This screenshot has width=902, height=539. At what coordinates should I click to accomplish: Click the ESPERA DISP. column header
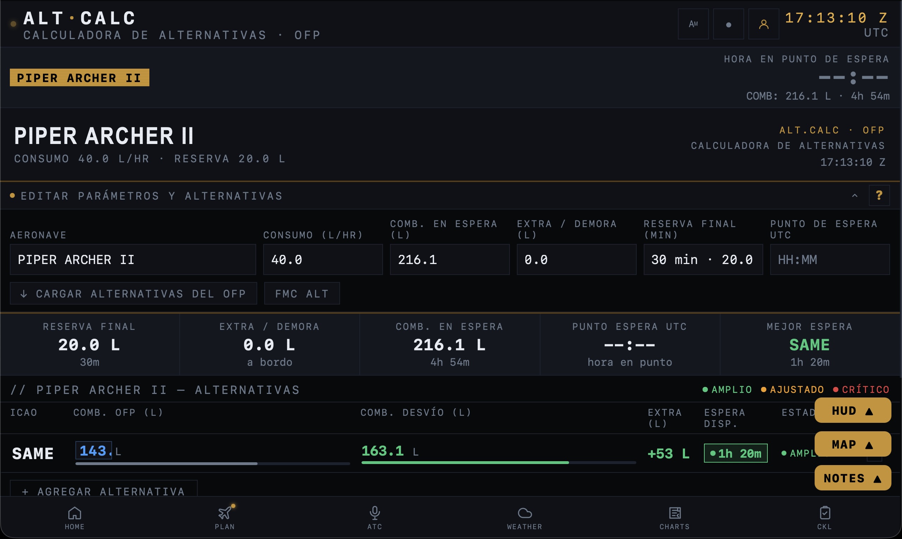725,418
